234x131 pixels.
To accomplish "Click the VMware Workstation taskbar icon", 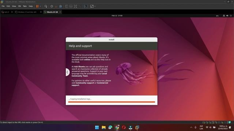I will tap(137, 127).
